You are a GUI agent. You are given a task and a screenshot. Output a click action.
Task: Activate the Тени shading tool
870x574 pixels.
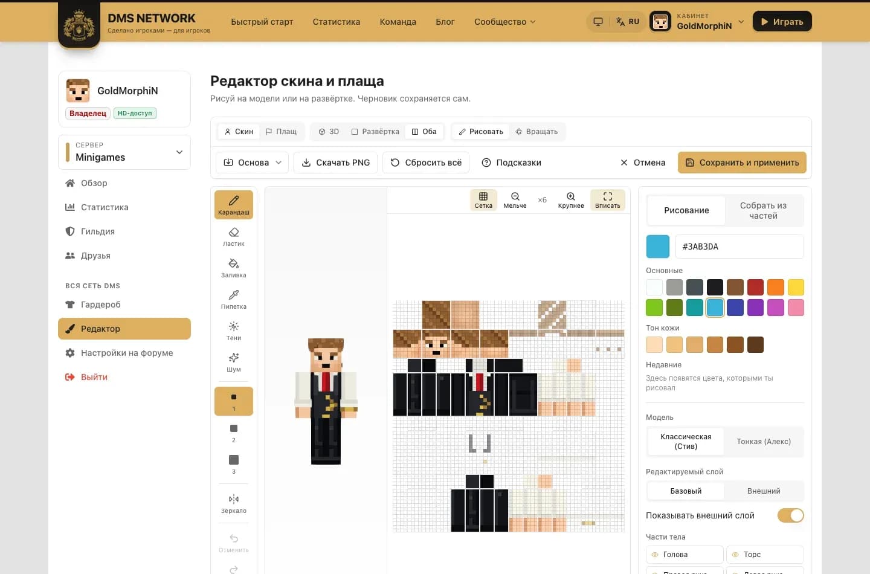(x=234, y=331)
